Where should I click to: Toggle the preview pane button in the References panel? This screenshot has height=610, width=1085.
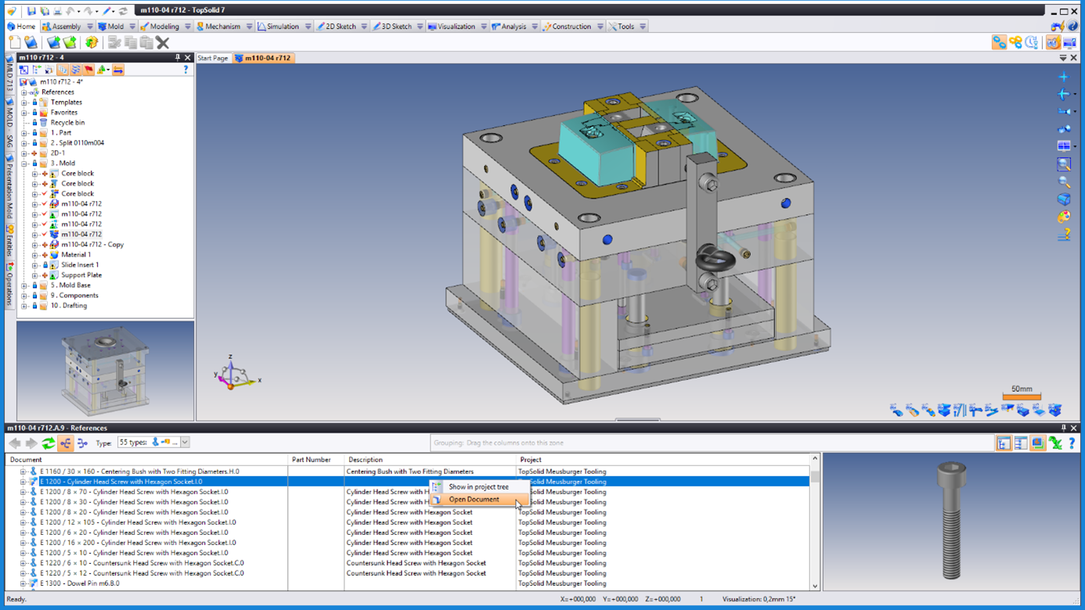click(x=1037, y=443)
